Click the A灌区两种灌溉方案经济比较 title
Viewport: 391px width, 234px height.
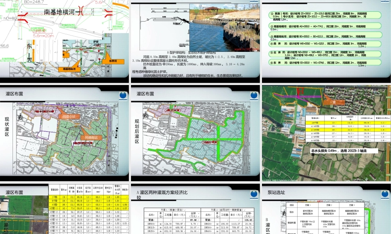(162, 195)
